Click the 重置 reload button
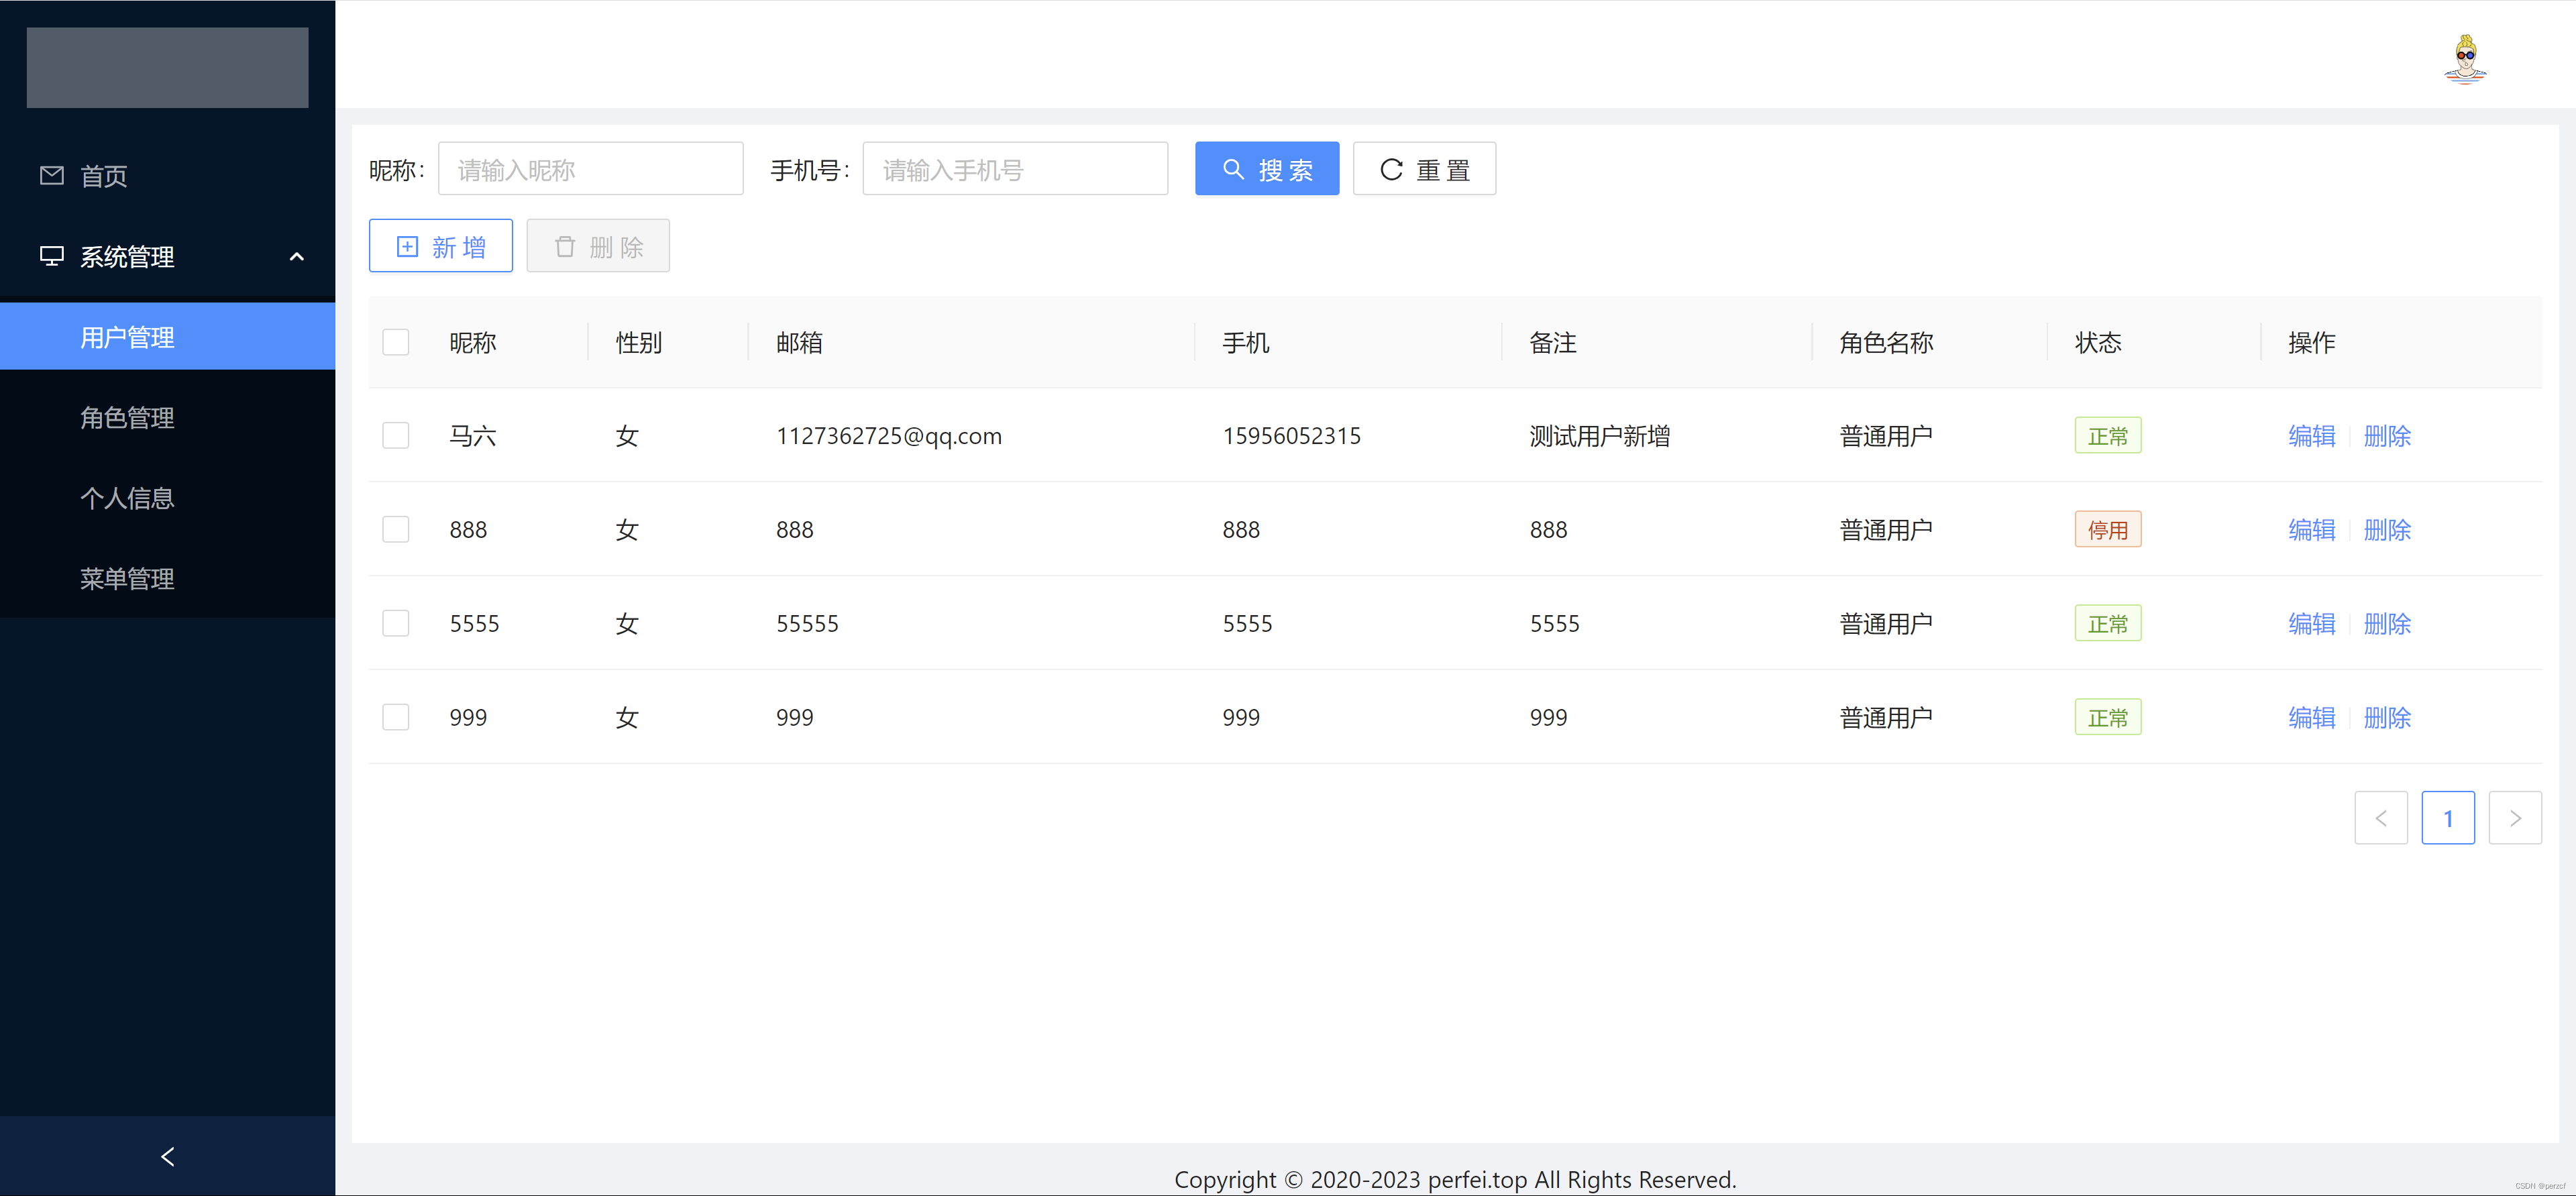2576x1196 pixels. [1423, 169]
